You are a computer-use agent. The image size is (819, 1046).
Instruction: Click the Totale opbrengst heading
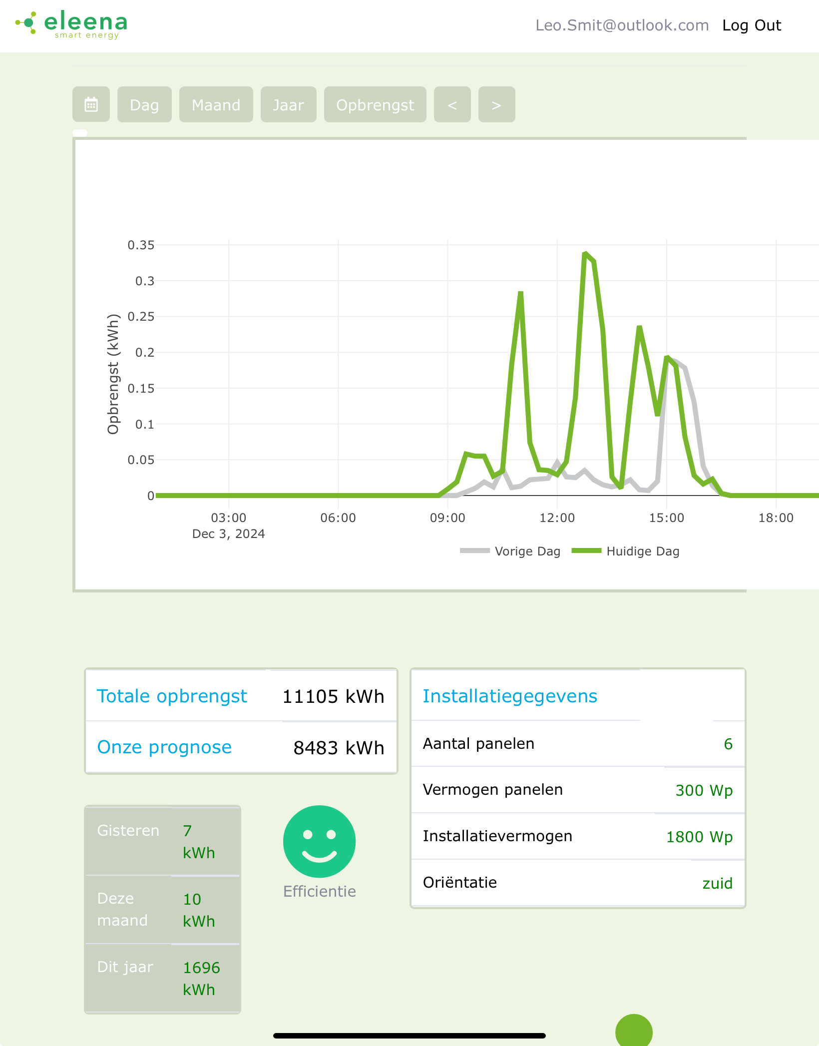(172, 696)
